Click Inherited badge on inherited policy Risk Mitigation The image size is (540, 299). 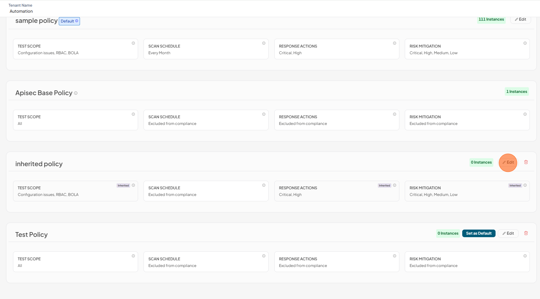click(x=515, y=185)
